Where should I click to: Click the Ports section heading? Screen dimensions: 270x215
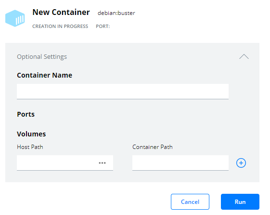coord(26,114)
